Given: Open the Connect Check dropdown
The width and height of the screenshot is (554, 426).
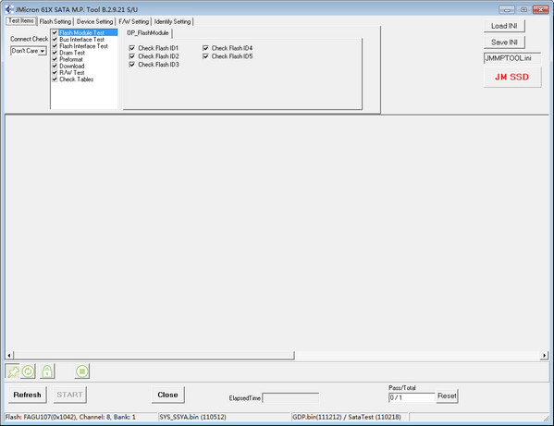Looking at the screenshot, I should (x=29, y=51).
